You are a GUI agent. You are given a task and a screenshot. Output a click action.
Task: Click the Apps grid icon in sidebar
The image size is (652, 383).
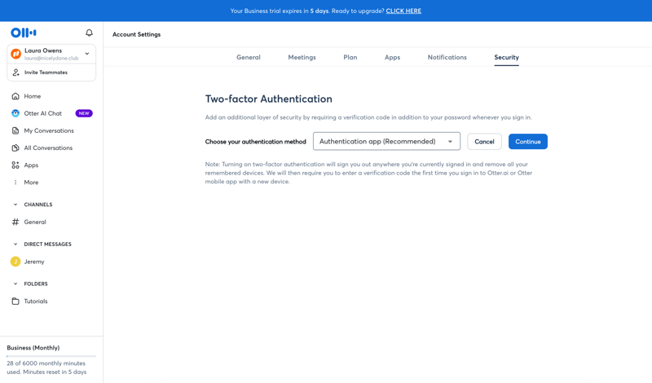tap(15, 165)
